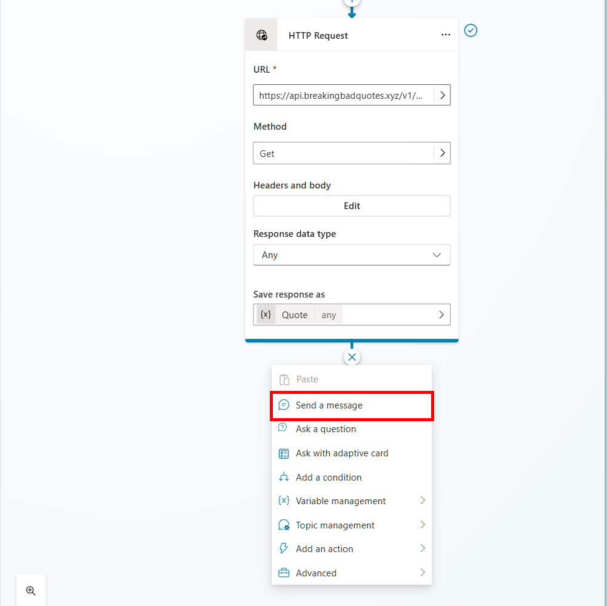Expand the URL field arrow
This screenshot has height=606, width=607.
[x=442, y=95]
